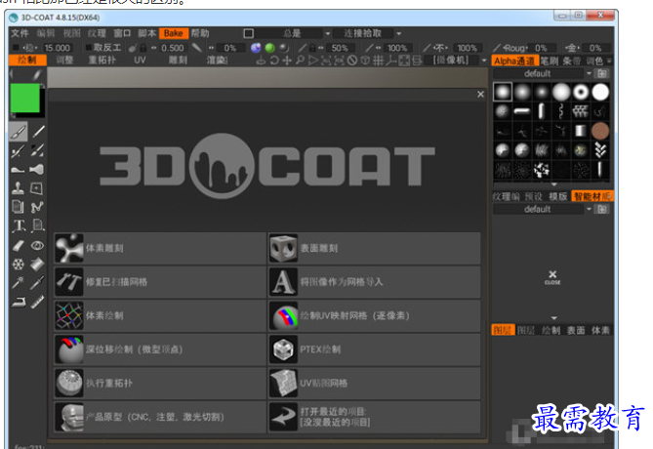
Task: Open the Bake menu
Action: tap(173, 33)
